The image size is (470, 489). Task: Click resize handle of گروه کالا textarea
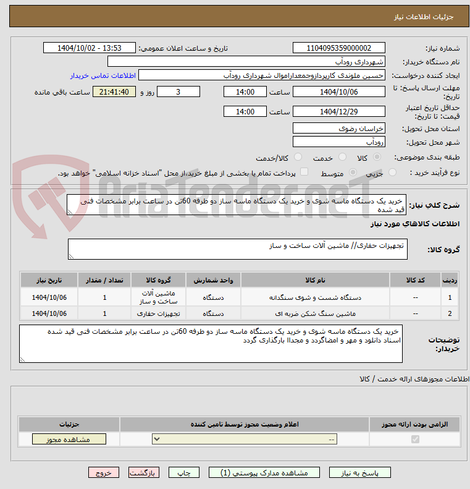[x=71, y=257]
